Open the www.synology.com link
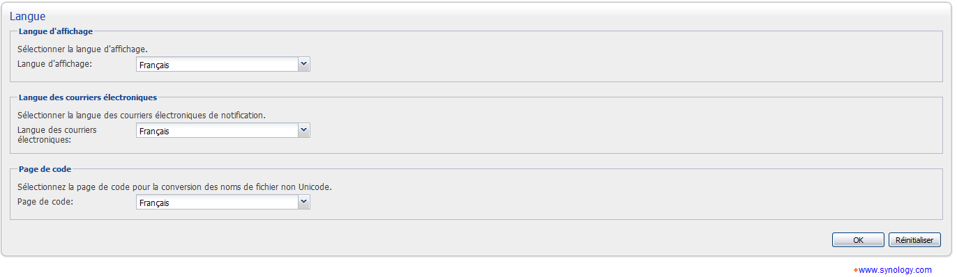 pyautogui.click(x=895, y=270)
